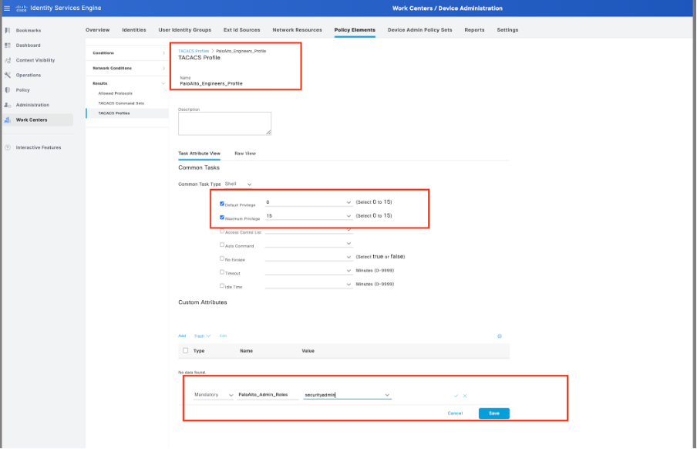Open the Auto Command dropdown

pyautogui.click(x=308, y=244)
